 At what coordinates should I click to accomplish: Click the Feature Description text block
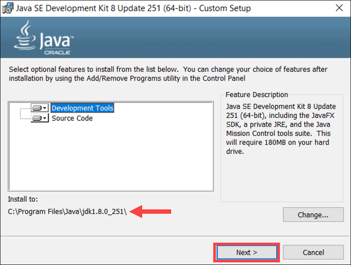pos(281,129)
